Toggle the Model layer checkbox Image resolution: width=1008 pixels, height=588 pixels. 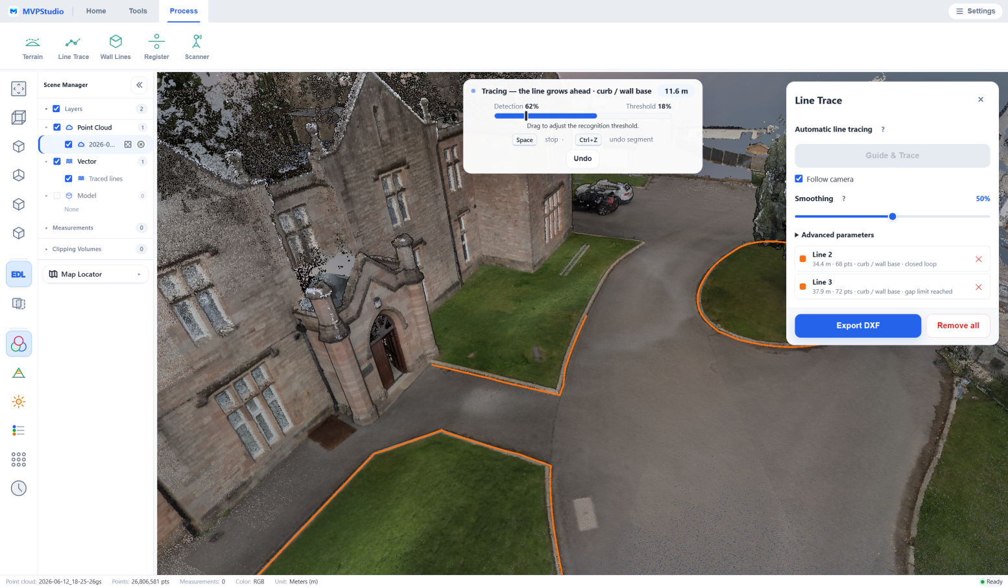click(x=57, y=196)
